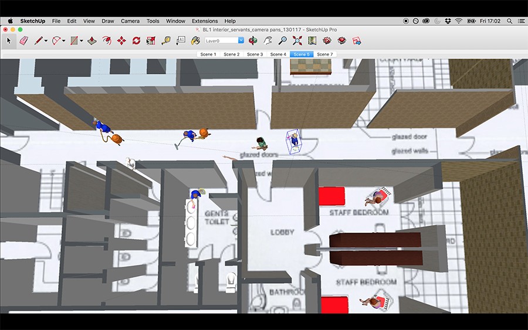Open the Help menu
The width and height of the screenshot is (528, 330).
click(230, 21)
